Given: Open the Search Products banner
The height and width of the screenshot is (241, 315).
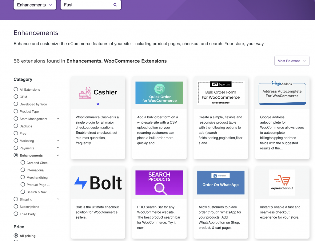Looking at the screenshot, I should point(159,183).
